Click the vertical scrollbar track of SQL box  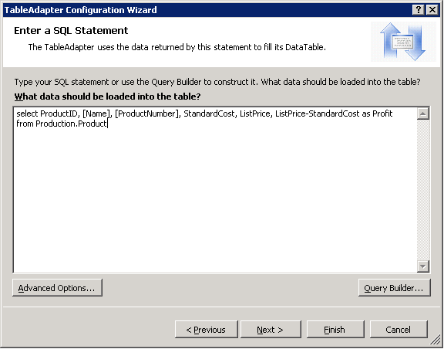[423, 190]
